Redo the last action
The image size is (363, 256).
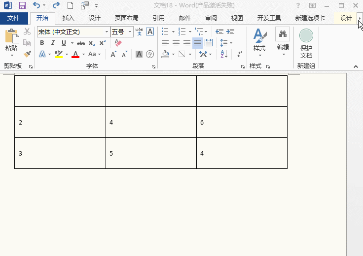click(x=56, y=5)
